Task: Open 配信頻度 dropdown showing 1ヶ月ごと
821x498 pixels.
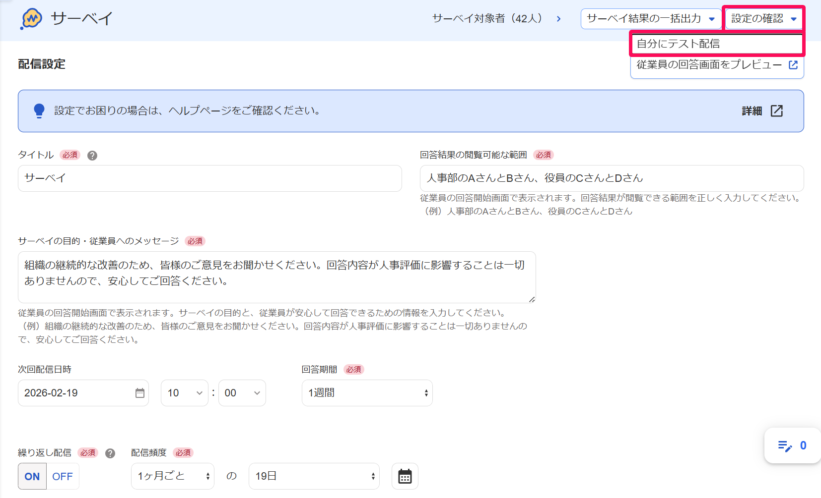Action: coord(173,476)
